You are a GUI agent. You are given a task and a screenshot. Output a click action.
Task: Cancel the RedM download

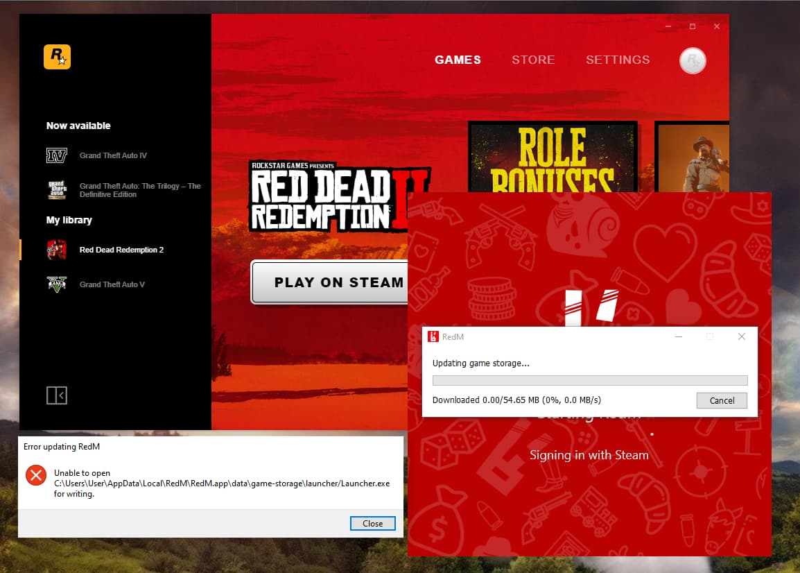pos(722,400)
